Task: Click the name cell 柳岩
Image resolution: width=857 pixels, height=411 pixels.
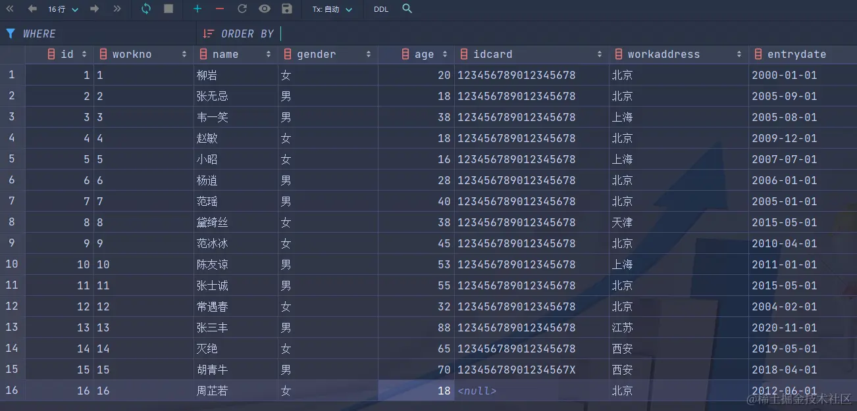Action: (x=236, y=75)
